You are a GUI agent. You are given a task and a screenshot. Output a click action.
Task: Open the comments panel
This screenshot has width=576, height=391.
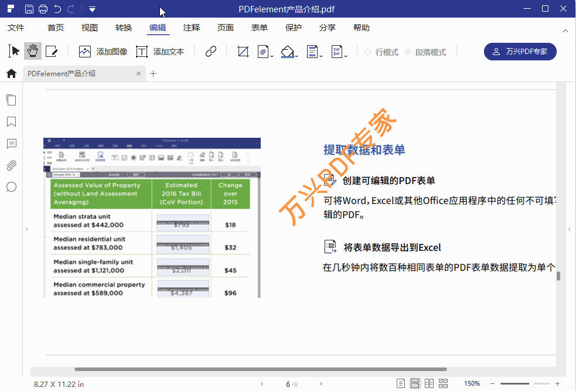click(x=11, y=143)
